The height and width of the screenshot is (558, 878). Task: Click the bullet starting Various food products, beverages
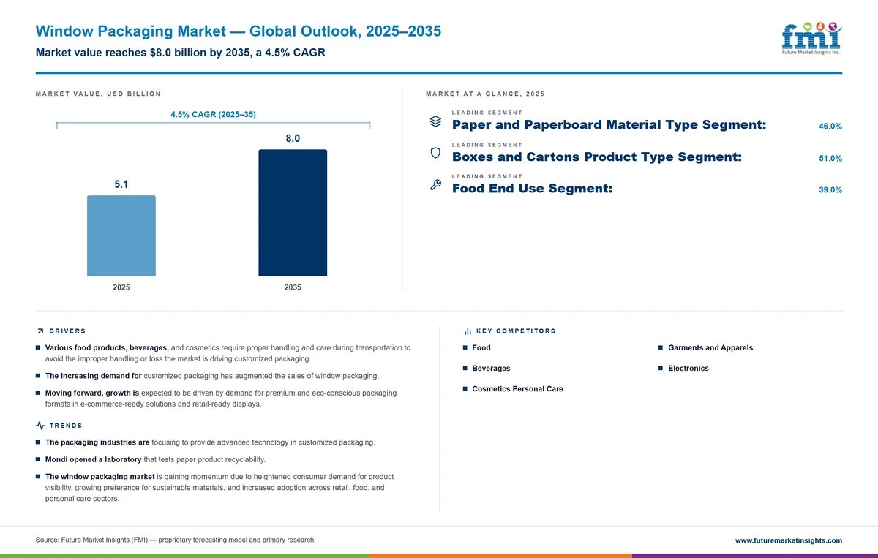(228, 353)
